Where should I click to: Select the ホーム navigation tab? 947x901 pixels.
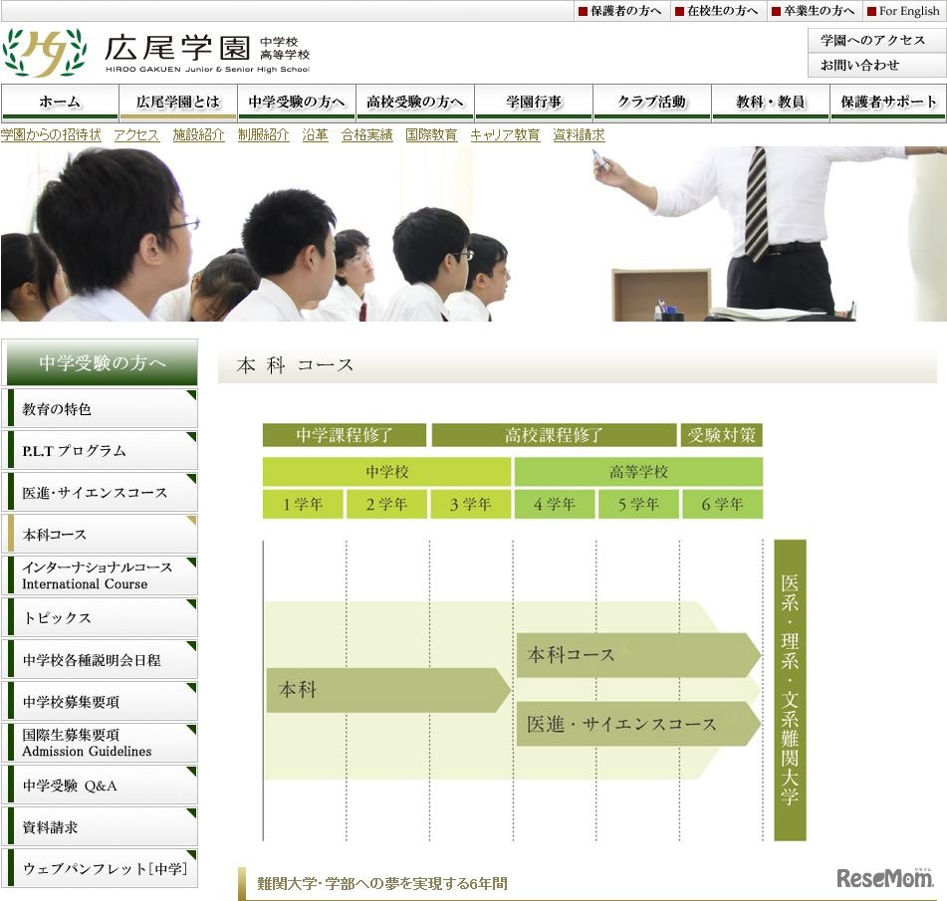coord(58,101)
